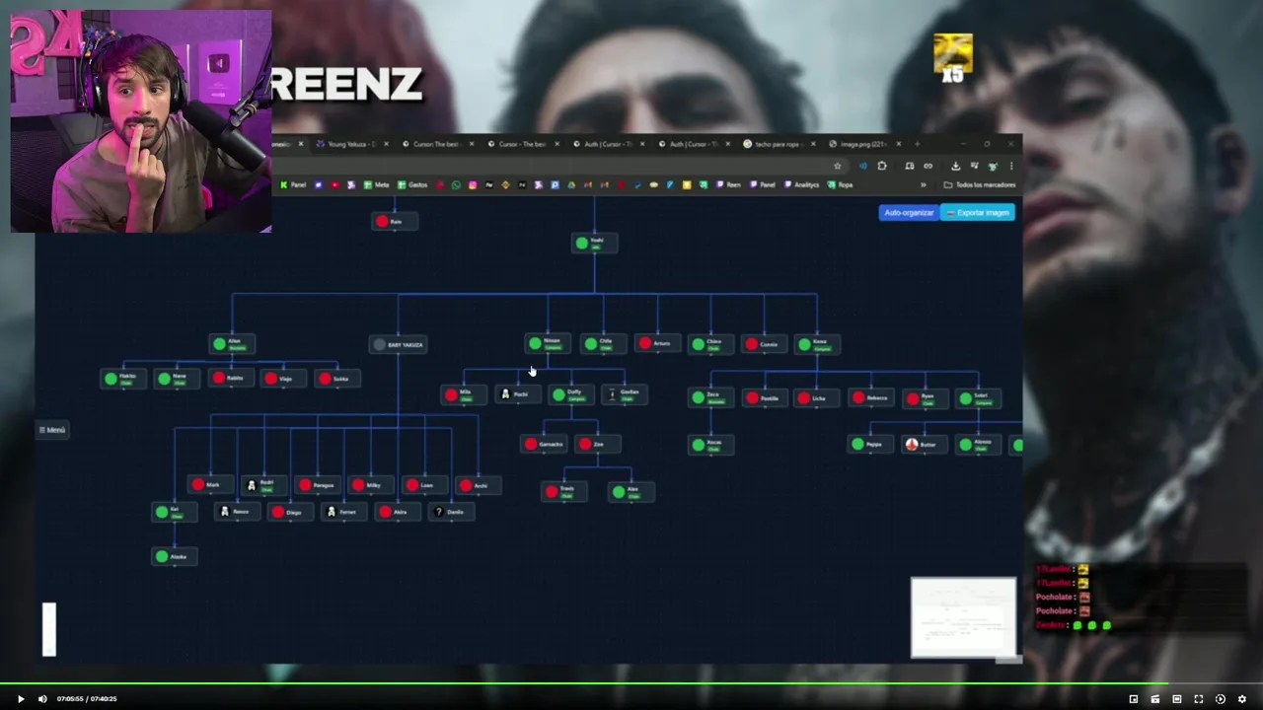Select the Chino node
The width and height of the screenshot is (1263, 710).
pos(711,343)
